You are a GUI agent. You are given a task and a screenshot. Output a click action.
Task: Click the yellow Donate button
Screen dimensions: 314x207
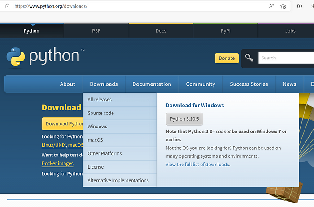(x=227, y=58)
